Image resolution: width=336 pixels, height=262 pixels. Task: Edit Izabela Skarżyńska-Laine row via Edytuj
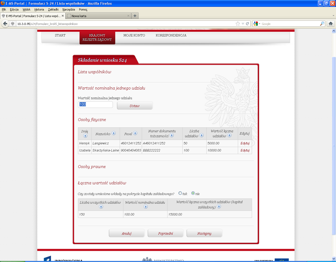245,150
